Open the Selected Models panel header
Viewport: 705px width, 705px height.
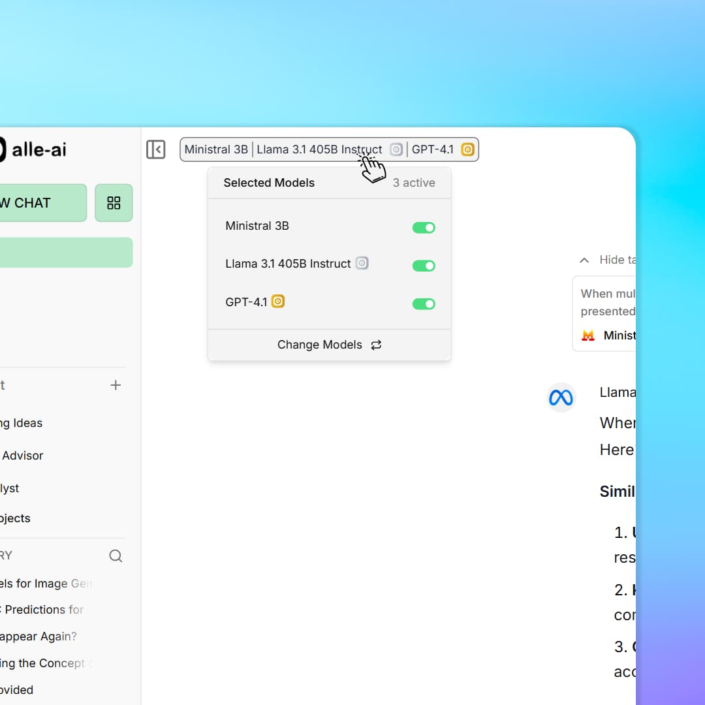pyautogui.click(x=269, y=183)
